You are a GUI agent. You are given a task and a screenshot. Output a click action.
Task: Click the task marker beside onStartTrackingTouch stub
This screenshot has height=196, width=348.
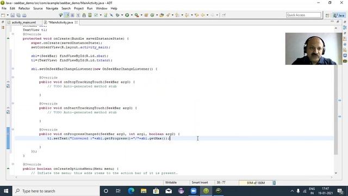click(8, 112)
